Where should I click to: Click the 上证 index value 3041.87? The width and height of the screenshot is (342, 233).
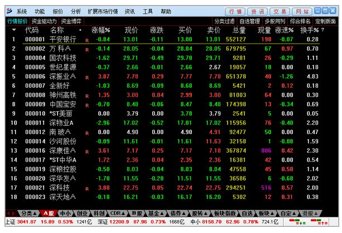(27, 222)
